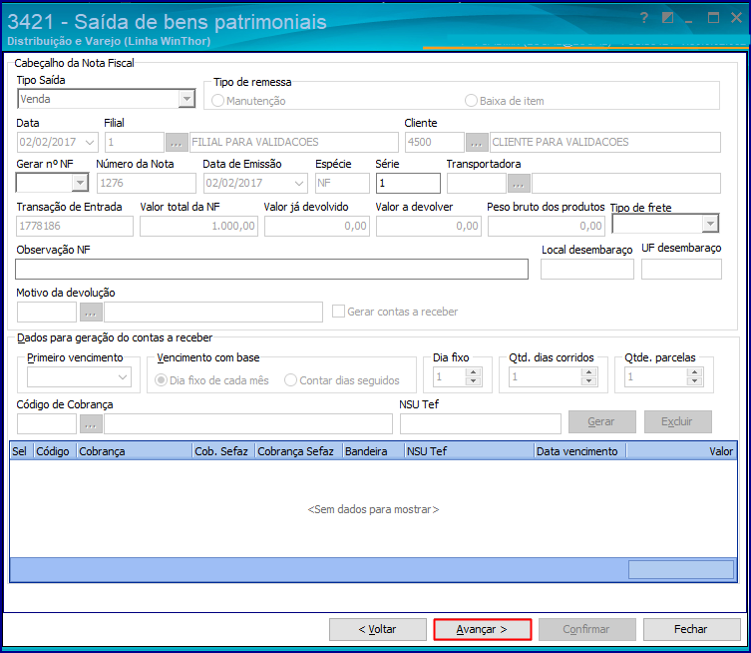Decrease Dia fixo value
This screenshot has width=751, height=653.
[473, 381]
